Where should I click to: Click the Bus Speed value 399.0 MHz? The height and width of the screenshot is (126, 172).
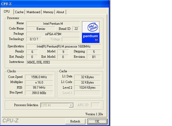tap(39, 93)
